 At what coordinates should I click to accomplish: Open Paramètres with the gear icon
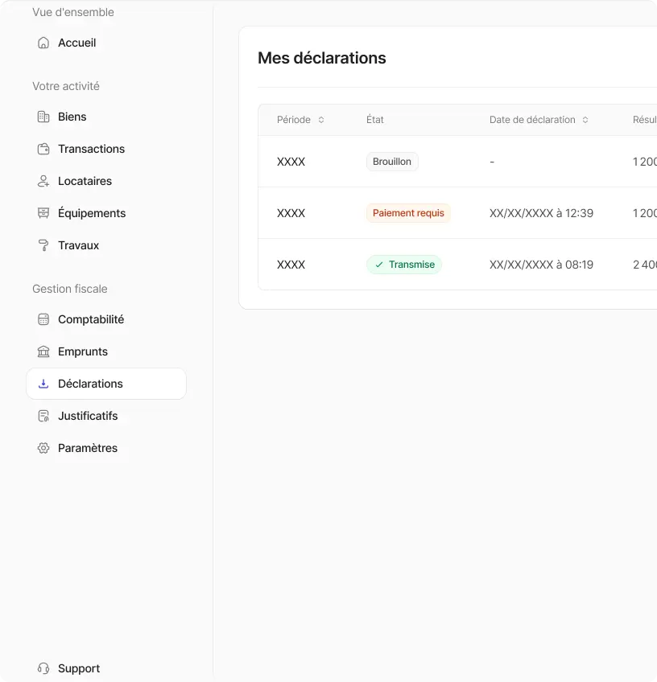(43, 448)
